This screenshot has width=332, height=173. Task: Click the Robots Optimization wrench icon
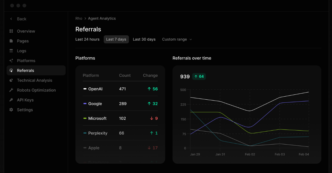[x=11, y=90]
